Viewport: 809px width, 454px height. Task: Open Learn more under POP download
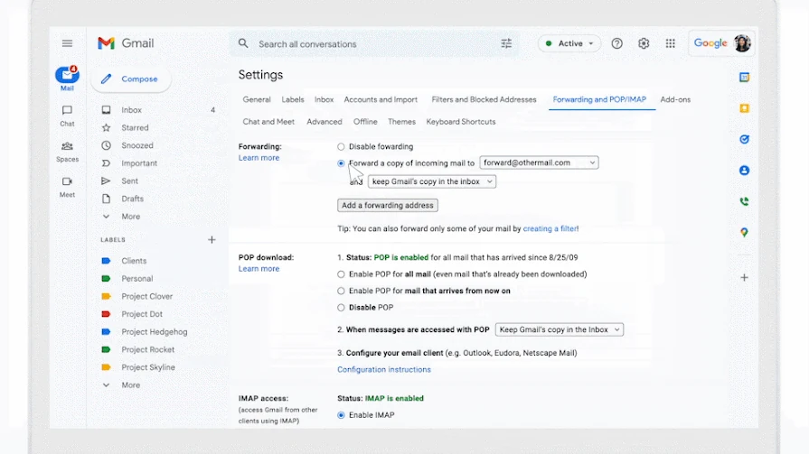tap(259, 268)
